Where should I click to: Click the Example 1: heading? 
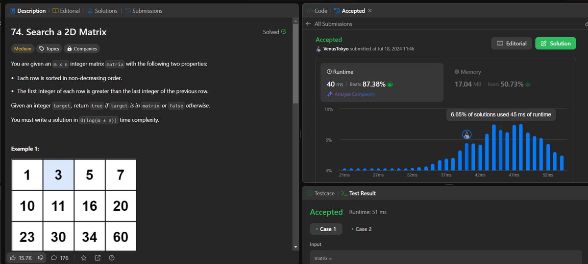pos(26,149)
